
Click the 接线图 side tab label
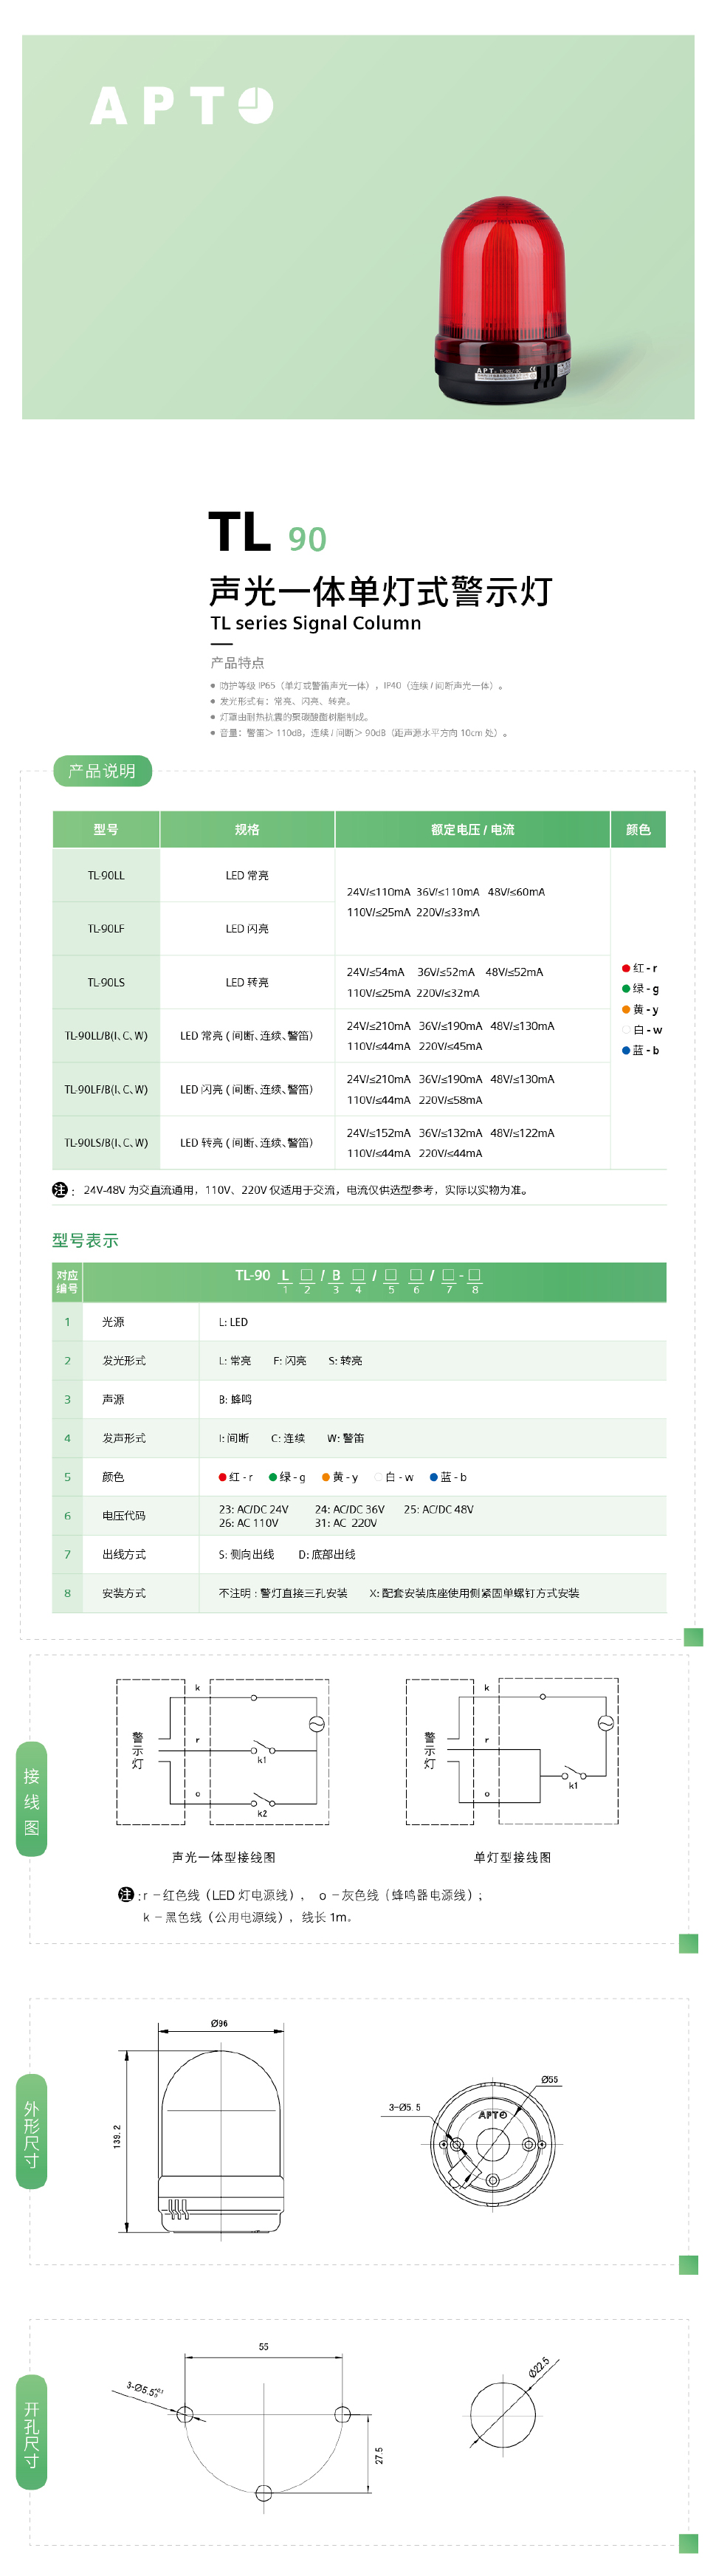(32, 1801)
